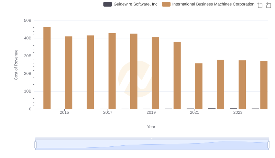Click the 0 y-axis label
Image resolution: width=275 pixels, height=158 pixels.
pos(30,109)
